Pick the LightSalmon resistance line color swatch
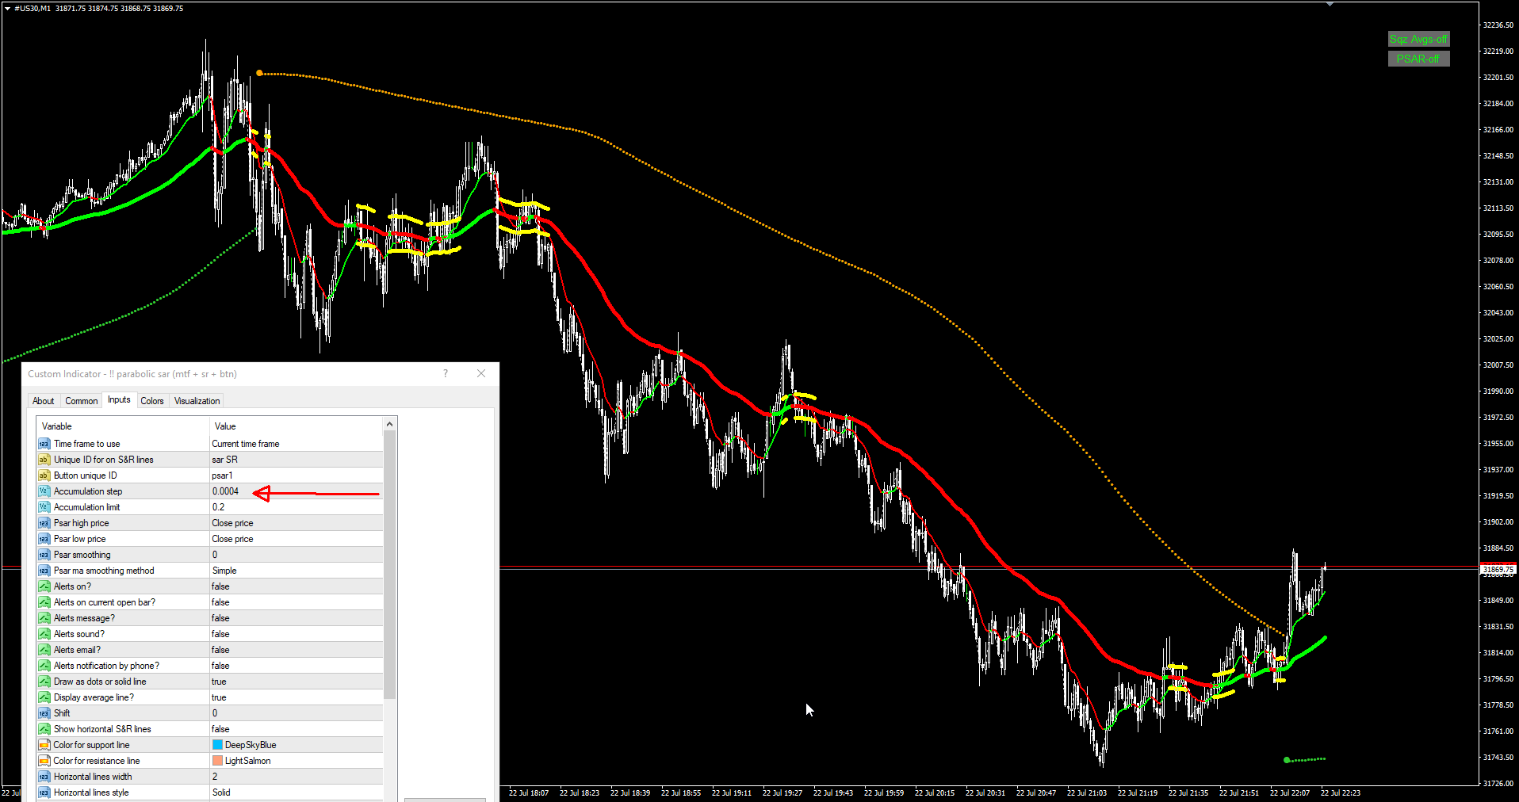The height and width of the screenshot is (802, 1519). (x=217, y=761)
